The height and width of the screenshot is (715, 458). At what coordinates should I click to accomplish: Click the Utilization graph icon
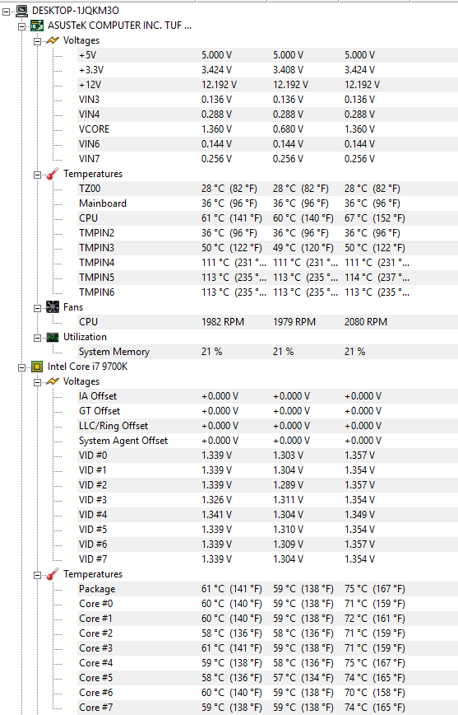pyautogui.click(x=53, y=337)
